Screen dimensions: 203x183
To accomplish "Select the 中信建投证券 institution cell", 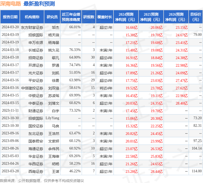I will tap(32, 88).
